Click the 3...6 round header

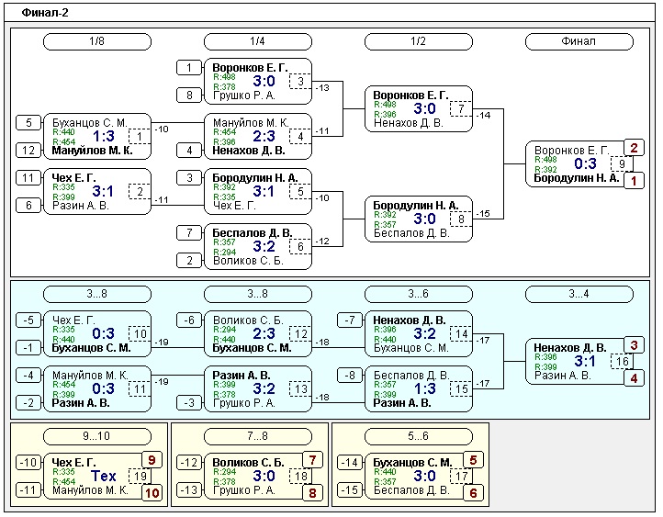click(x=419, y=294)
